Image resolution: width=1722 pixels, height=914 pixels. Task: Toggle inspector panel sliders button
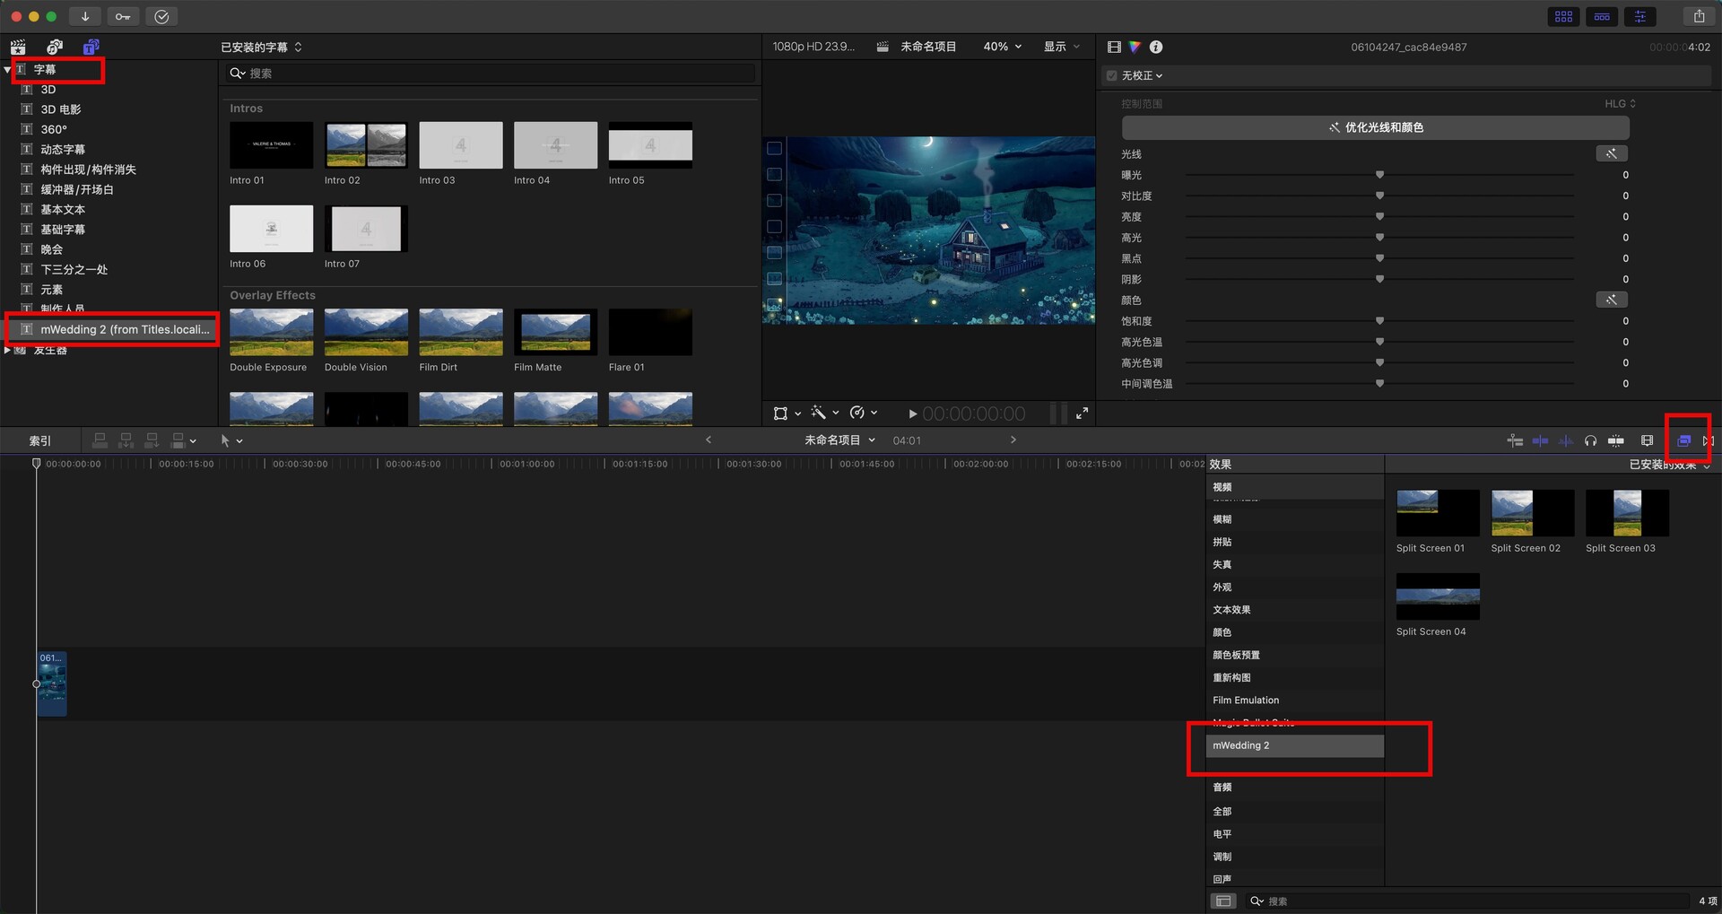[x=1640, y=16]
